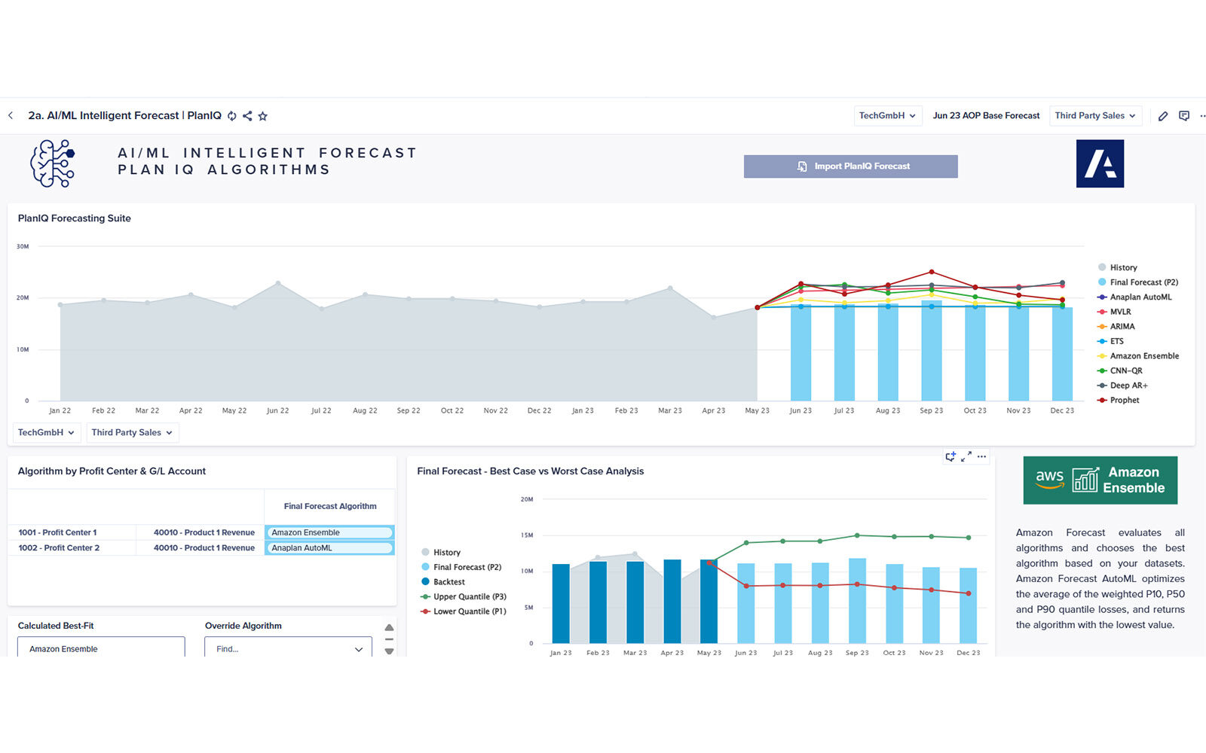Open the Final Forecast card's three-dot menu
1206x753 pixels.
[981, 456]
